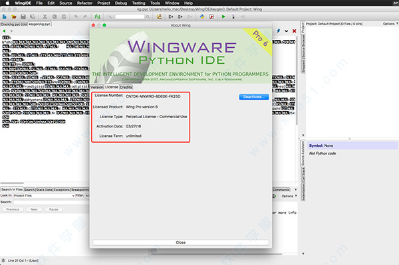Toggle the blue editor pin icon
Screen dimensions: 399x265
point(278,31)
